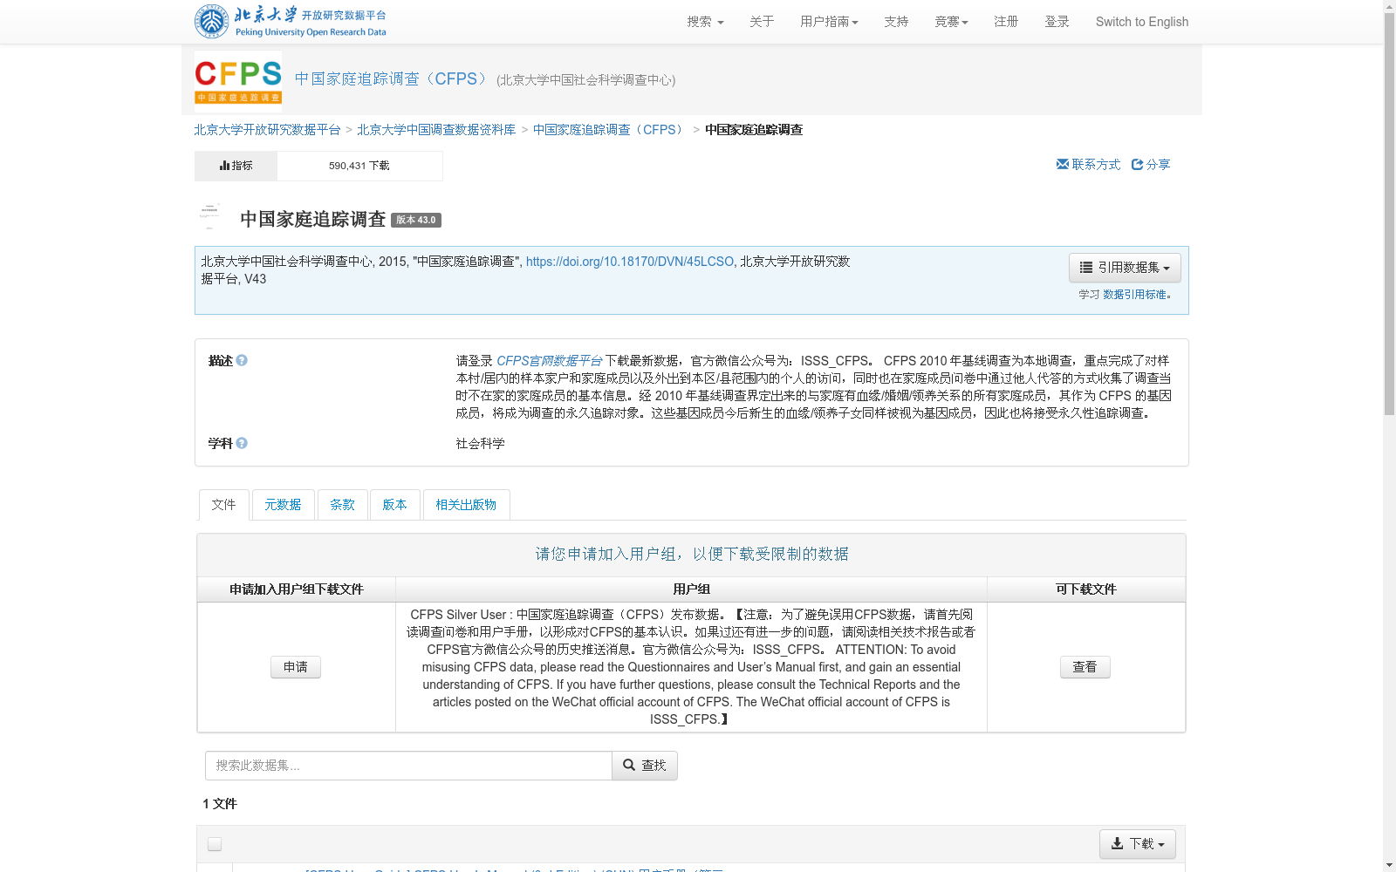
Task: Click breadcrumb 北京大学开放研究数据平台
Action: pos(267,129)
